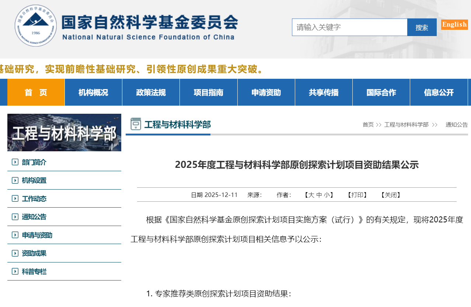Click the 【关闭】 close page link
Viewport: 471px width, 307px height.
point(391,195)
